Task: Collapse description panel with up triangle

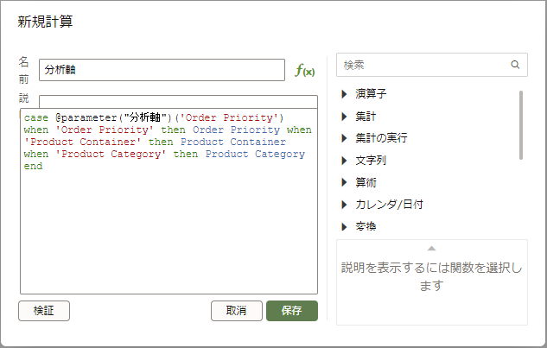Action: 431,249
